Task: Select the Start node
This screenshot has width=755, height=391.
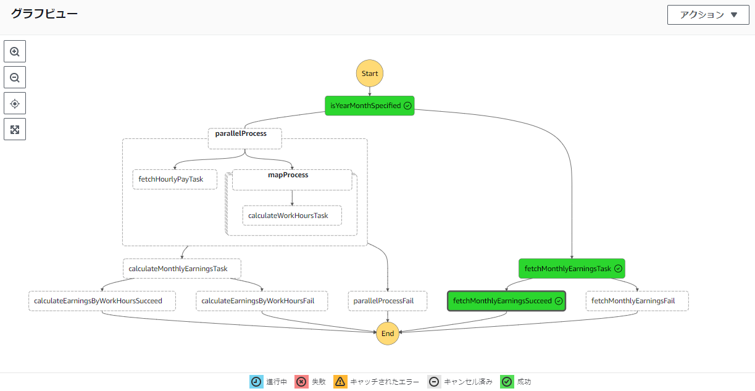Action: click(x=369, y=73)
